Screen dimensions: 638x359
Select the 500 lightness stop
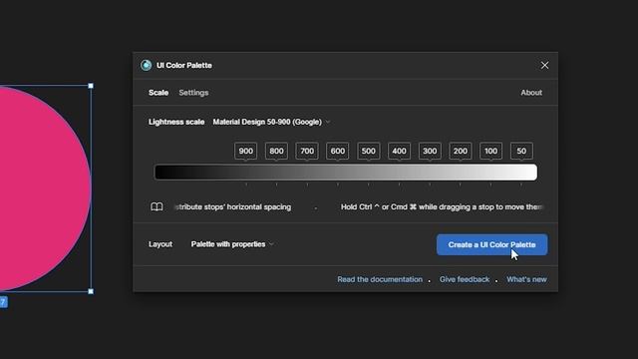[x=368, y=151]
